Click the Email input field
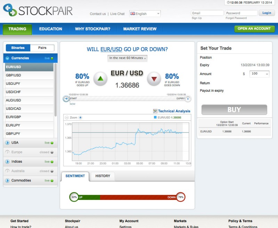The image size is (278, 228). (x=207, y=13)
